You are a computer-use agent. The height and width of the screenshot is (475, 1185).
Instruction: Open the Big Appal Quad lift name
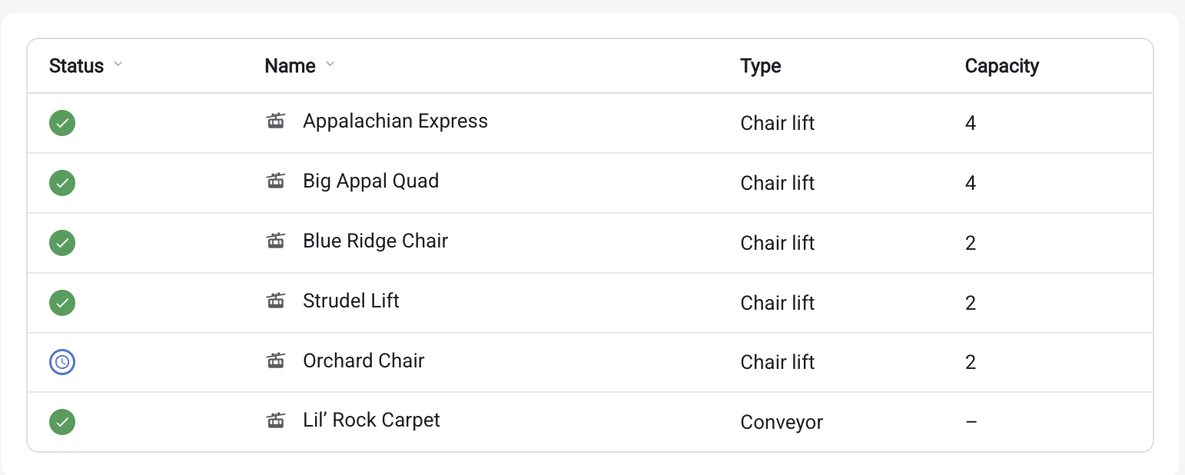point(371,181)
